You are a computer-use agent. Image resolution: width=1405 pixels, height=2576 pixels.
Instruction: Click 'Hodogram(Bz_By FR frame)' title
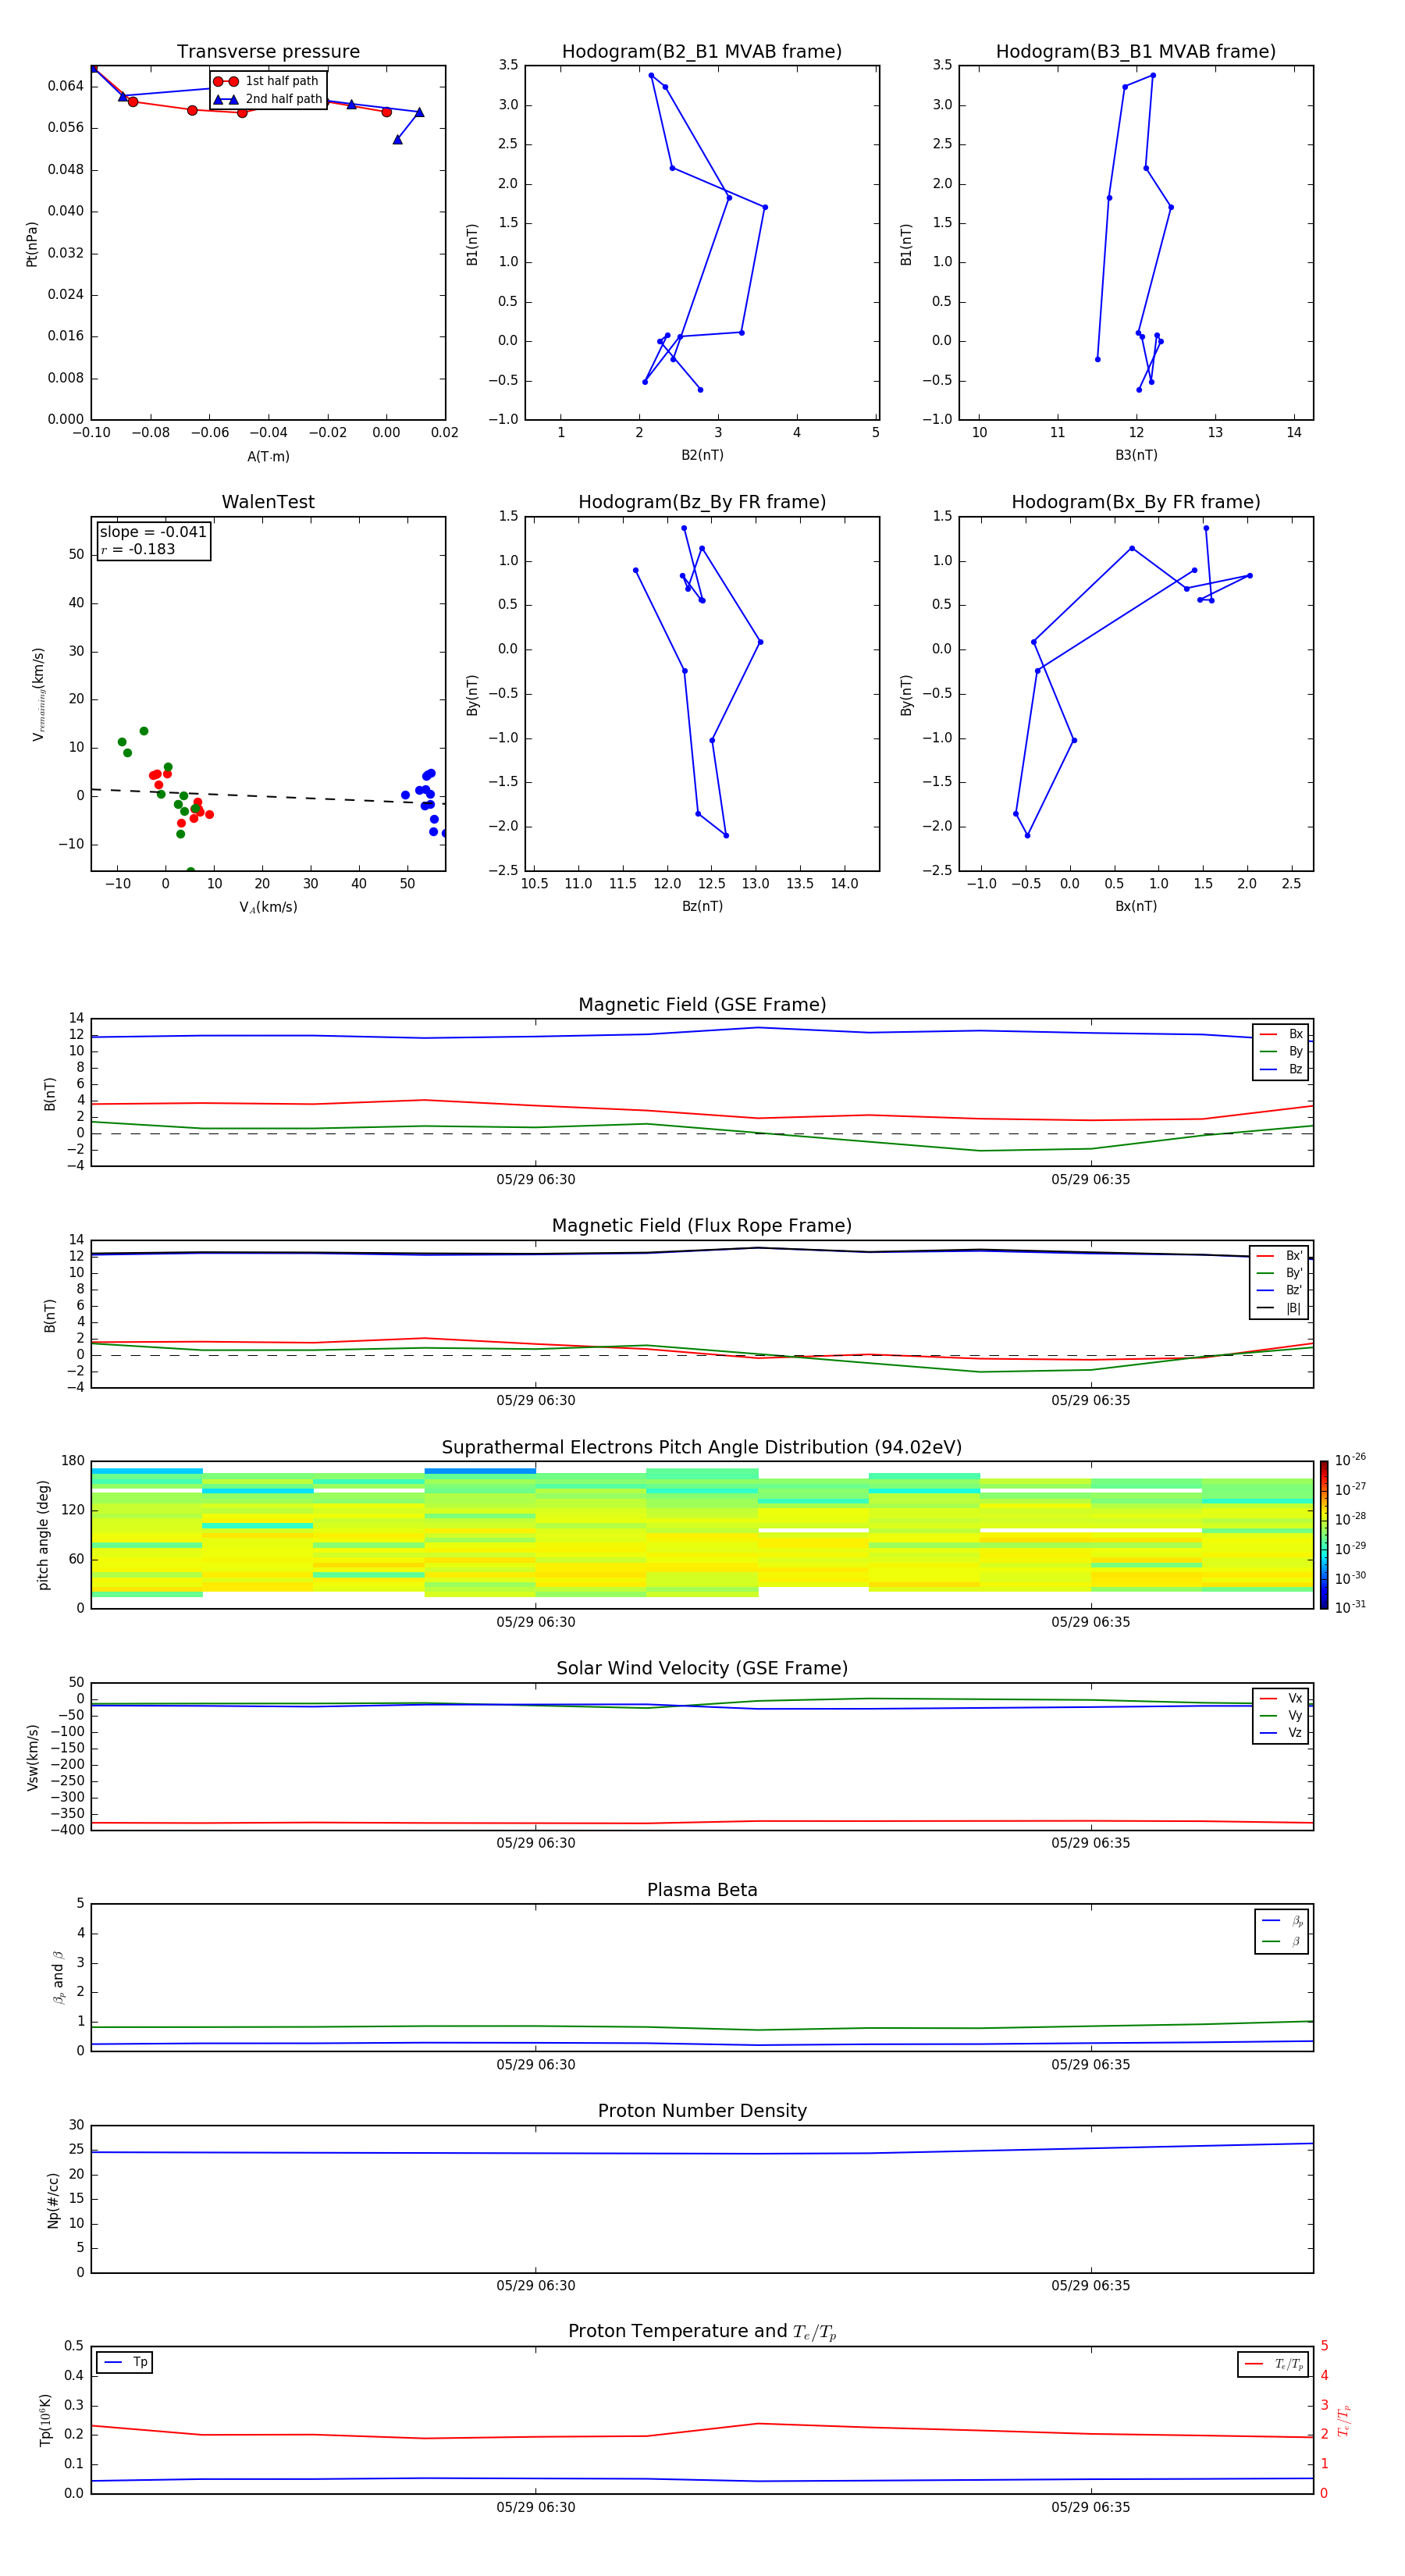(701, 502)
